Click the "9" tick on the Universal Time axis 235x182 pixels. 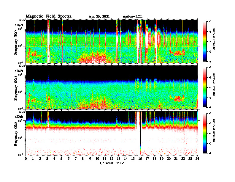90,159
